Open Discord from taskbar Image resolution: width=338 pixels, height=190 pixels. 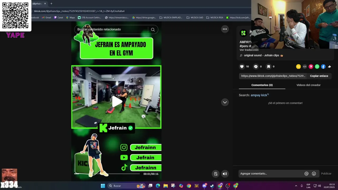click(x=204, y=186)
